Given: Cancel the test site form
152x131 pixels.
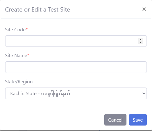Looking at the screenshot, I should (x=115, y=120).
